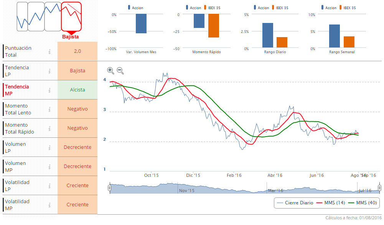Click the Alcista value cell
Image resolution: width=384 pixels, height=225 pixels.
tap(77, 90)
